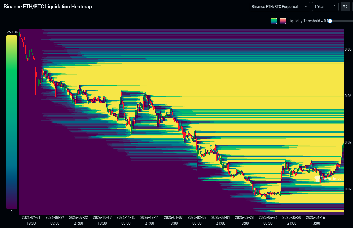
Task: Click the 0.03 price axis label
Action: [348, 143]
